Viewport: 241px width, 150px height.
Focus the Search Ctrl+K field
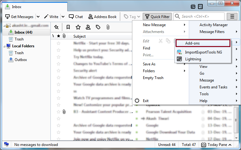199,16
